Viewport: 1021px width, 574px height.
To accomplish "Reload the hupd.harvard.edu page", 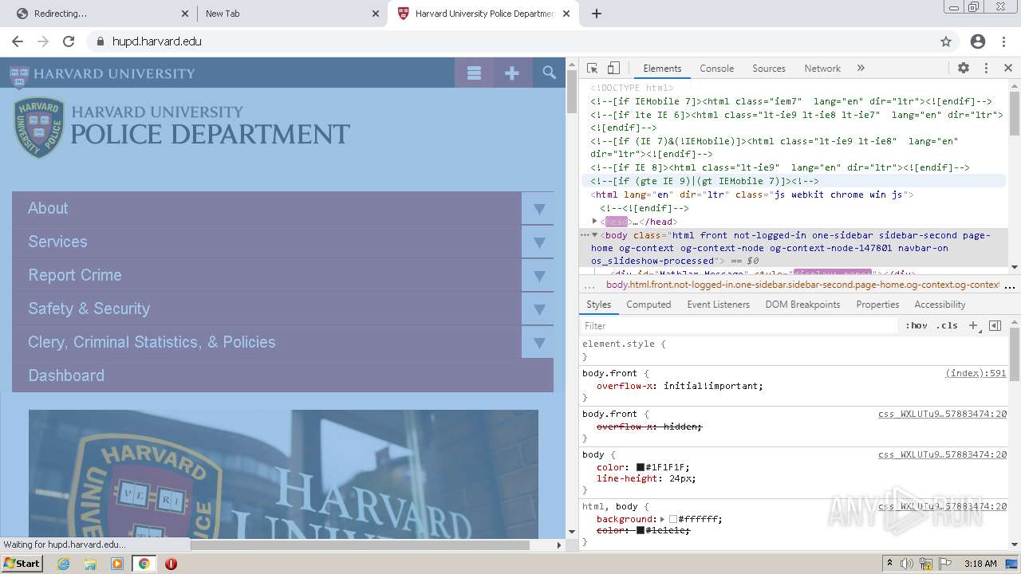I will (69, 41).
